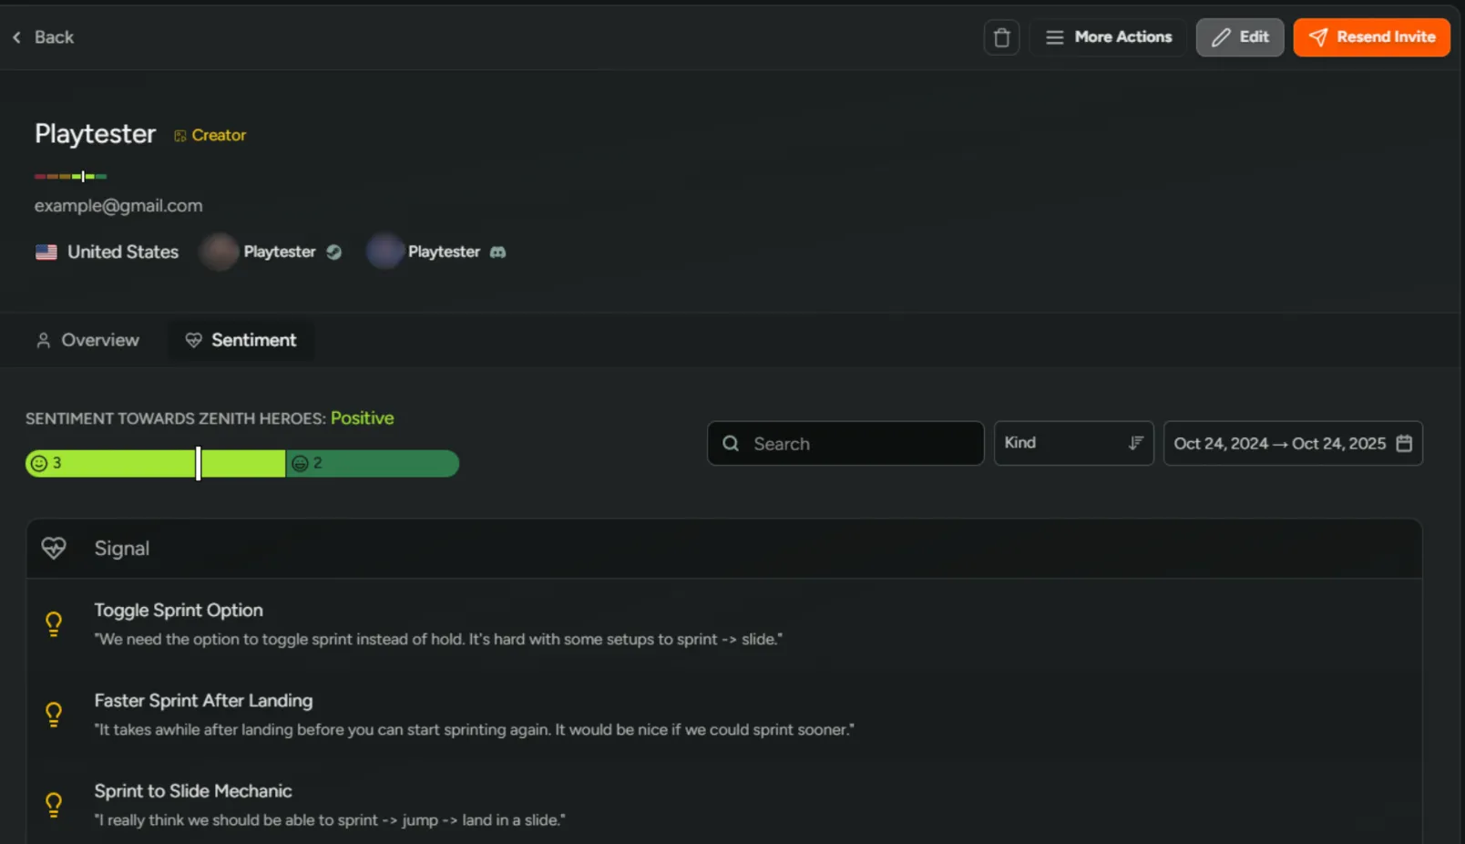Click the lightbulb icon beside Sprint to Slide Mechanic
Viewport: 1465px width, 844px height.
(x=54, y=804)
